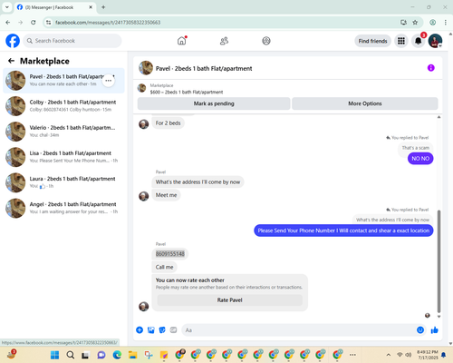453x363 pixels.
Task: Open the Angel conversation
Action: (63, 208)
